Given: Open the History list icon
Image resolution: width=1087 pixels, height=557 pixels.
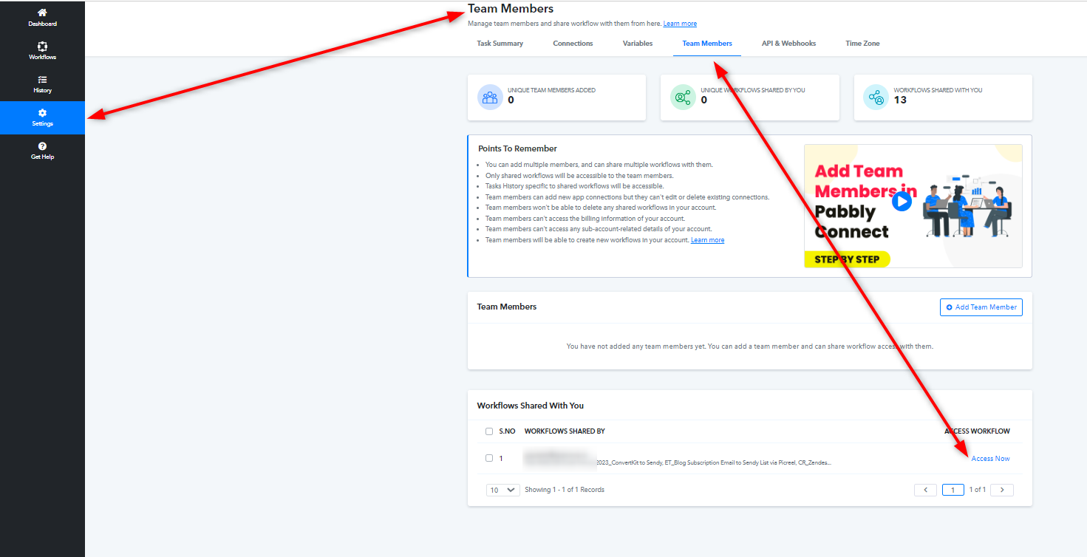Looking at the screenshot, I should (x=42, y=79).
